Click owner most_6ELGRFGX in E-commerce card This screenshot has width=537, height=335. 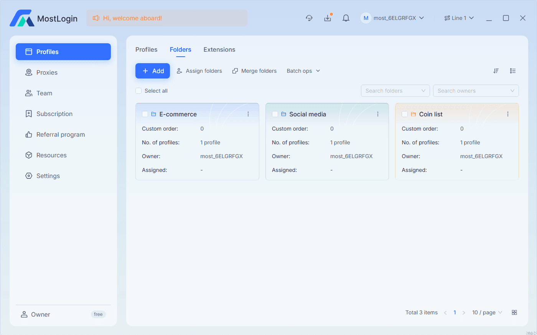(222, 156)
